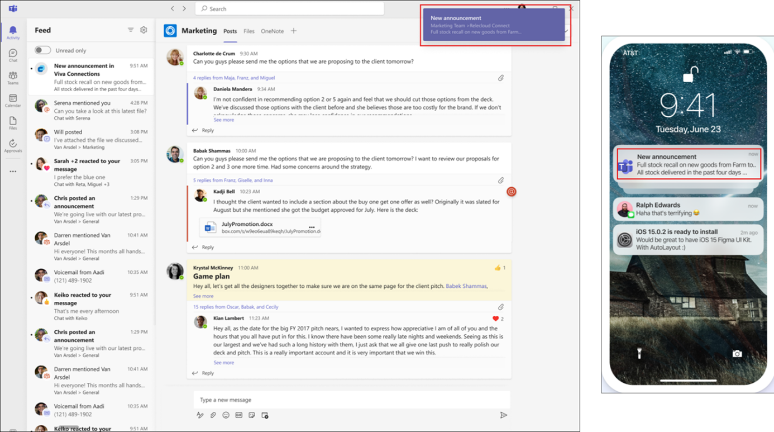Open sticker picker in compose bar
This screenshot has height=432, width=774.
252,415
